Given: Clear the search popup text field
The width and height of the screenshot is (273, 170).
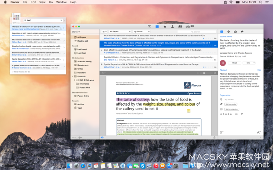Looking at the screenshot, I should tap(61, 20).
